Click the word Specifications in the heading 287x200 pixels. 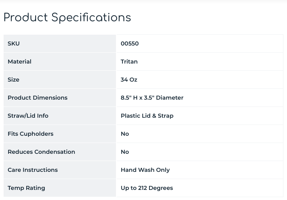(x=91, y=18)
